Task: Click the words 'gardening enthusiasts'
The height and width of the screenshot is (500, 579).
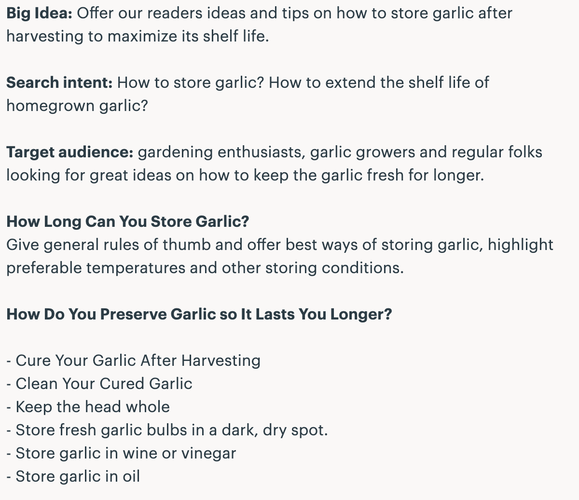Action: 221,152
